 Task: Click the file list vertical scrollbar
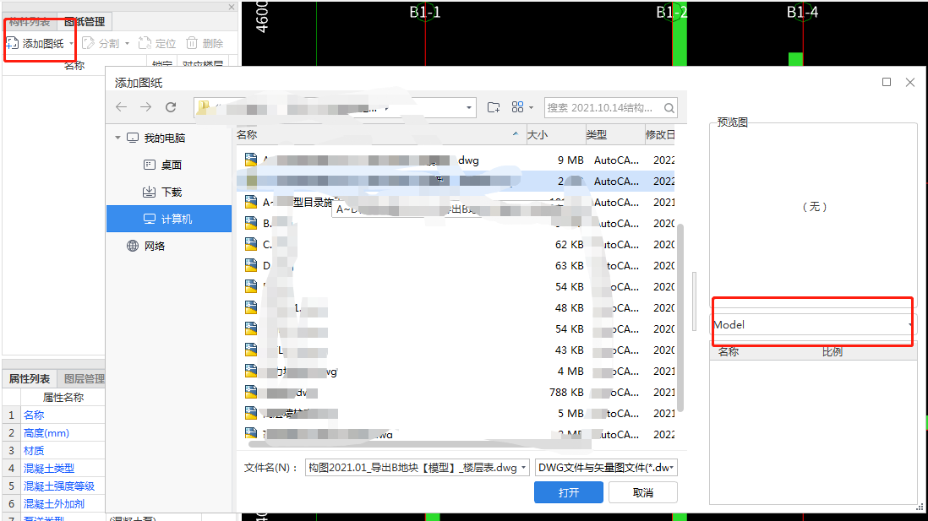680,317
